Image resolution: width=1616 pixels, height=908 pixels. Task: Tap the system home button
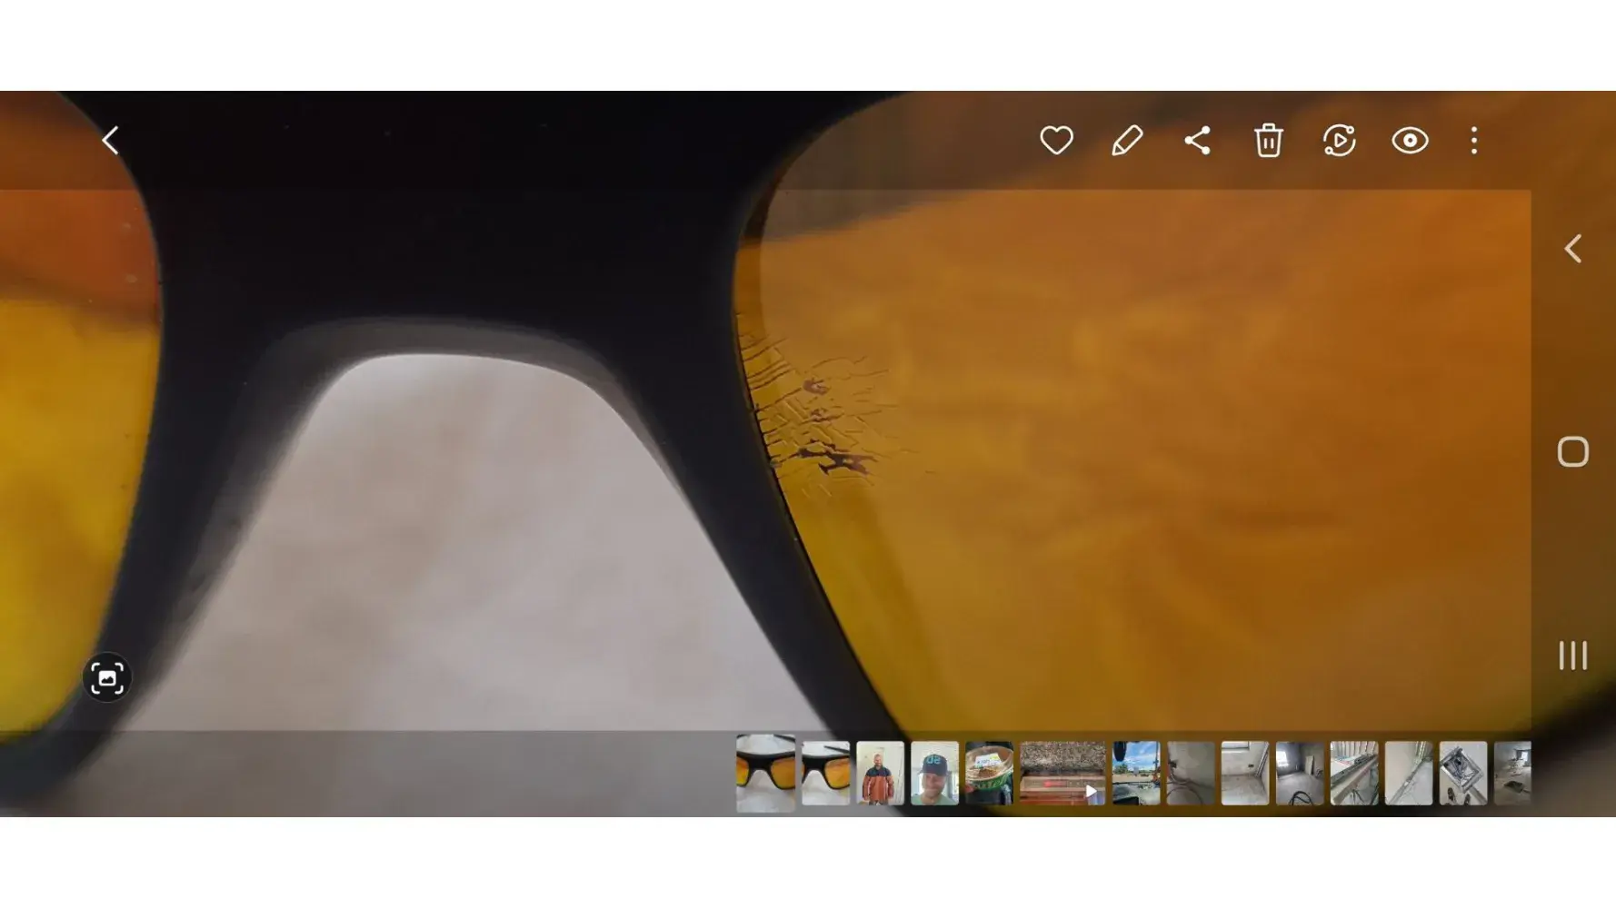[x=1573, y=451]
